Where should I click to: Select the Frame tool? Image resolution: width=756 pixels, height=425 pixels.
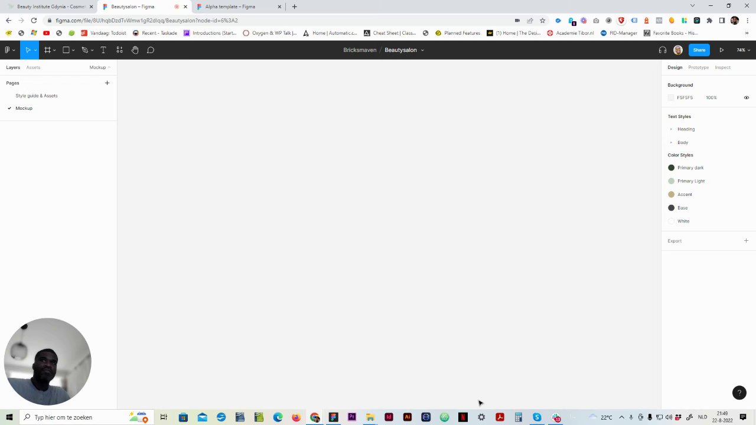[x=47, y=50]
